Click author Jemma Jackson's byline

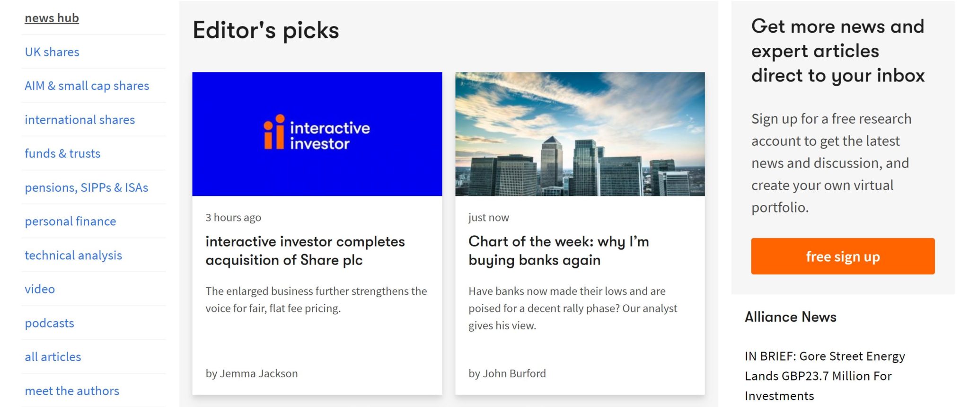(251, 373)
